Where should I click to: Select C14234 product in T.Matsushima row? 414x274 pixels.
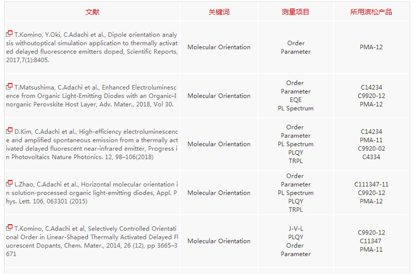371,88
